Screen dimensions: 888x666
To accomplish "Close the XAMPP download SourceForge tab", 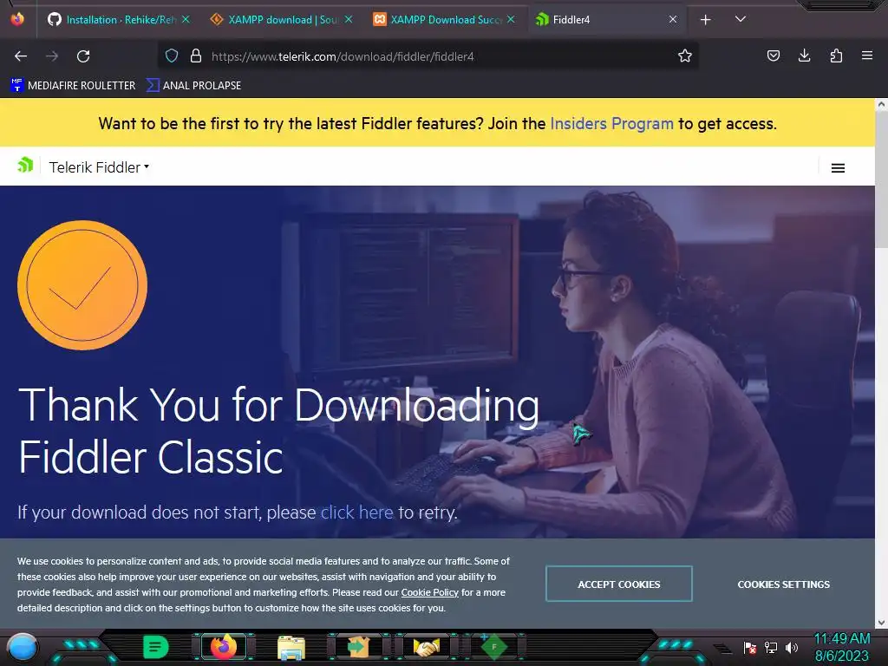I will [x=349, y=20].
